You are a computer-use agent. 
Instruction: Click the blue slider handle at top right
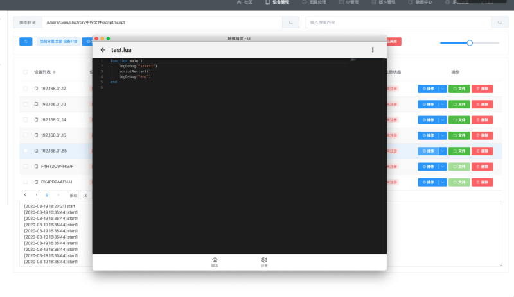click(470, 42)
